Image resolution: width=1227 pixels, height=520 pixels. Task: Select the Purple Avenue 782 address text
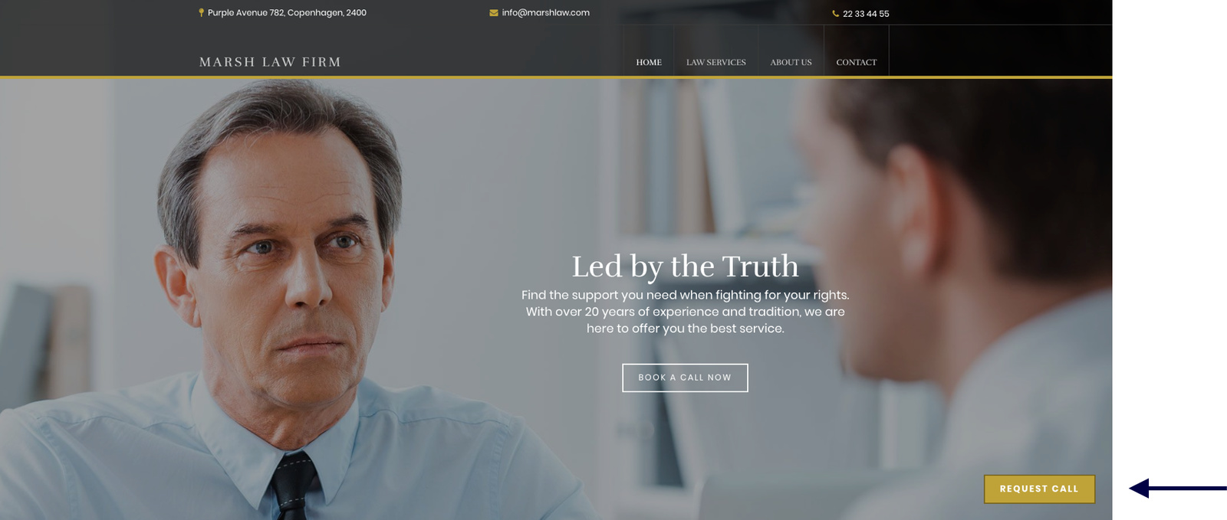coord(287,13)
